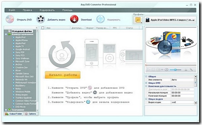Select Sony Walkman in the sidebar
This screenshot has width=202, height=125.
(x=23, y=58)
